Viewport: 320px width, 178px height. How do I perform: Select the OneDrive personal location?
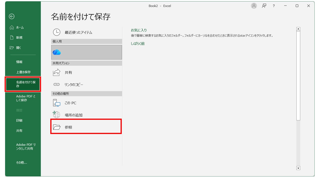click(x=87, y=52)
